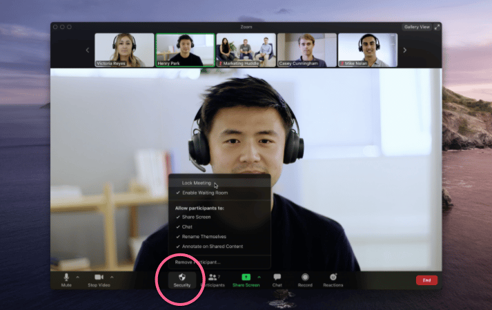The width and height of the screenshot is (492, 310).
Task: Open share options arrow beside Share Screen
Action: 259,278
